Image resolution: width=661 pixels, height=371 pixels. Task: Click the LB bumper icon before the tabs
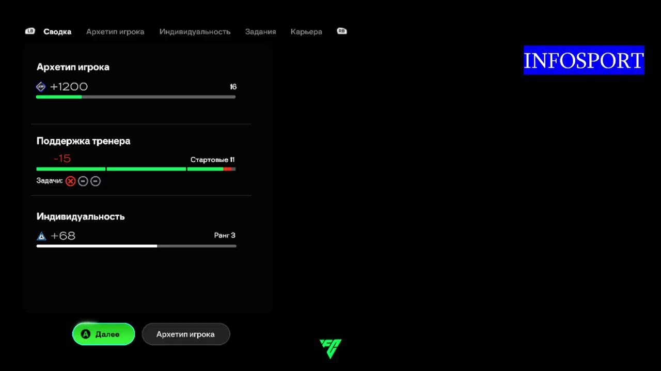[x=30, y=31]
